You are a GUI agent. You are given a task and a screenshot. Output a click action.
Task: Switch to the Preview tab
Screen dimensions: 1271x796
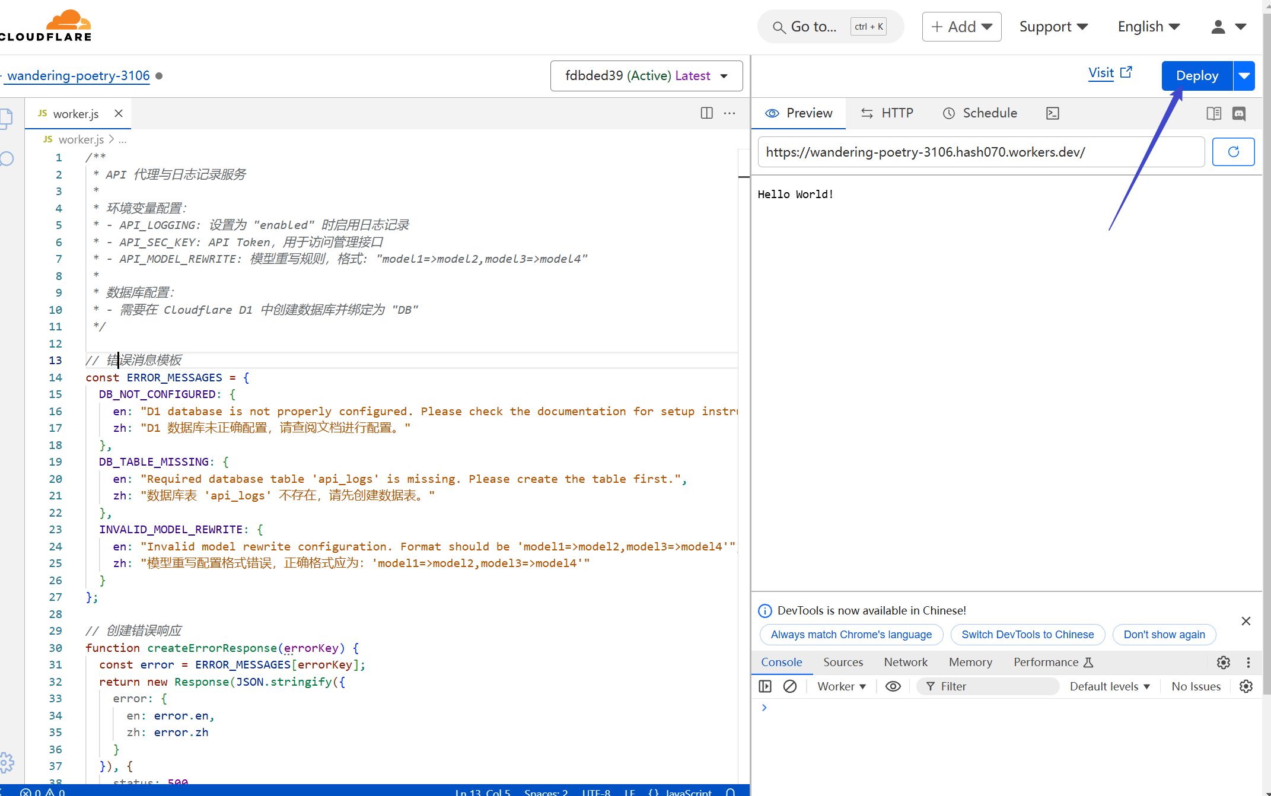[798, 113]
